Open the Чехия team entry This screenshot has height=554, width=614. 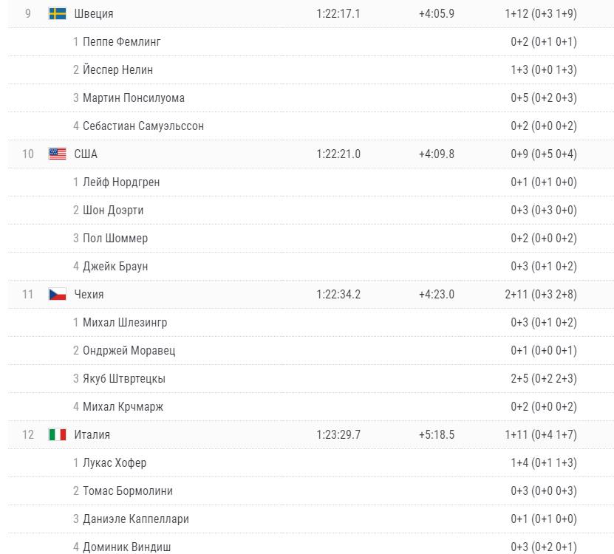(89, 294)
